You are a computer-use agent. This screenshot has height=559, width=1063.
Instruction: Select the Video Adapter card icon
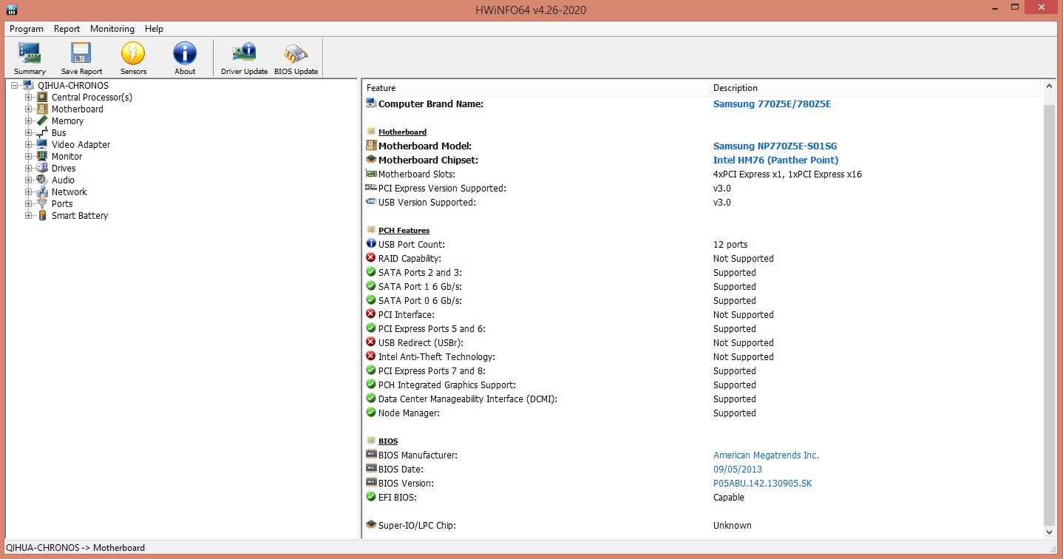[42, 144]
